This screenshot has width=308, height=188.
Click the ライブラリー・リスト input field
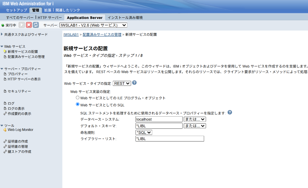click(x=170, y=139)
